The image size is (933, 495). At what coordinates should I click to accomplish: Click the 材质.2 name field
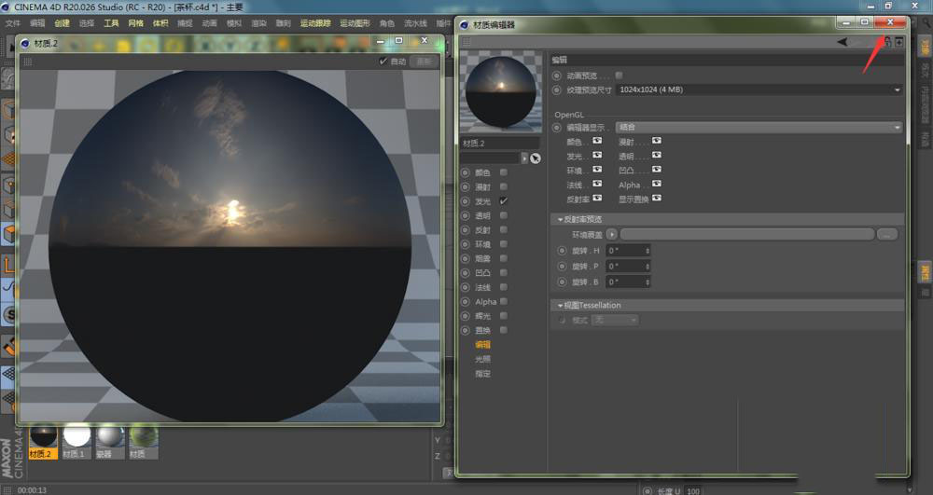click(500, 144)
